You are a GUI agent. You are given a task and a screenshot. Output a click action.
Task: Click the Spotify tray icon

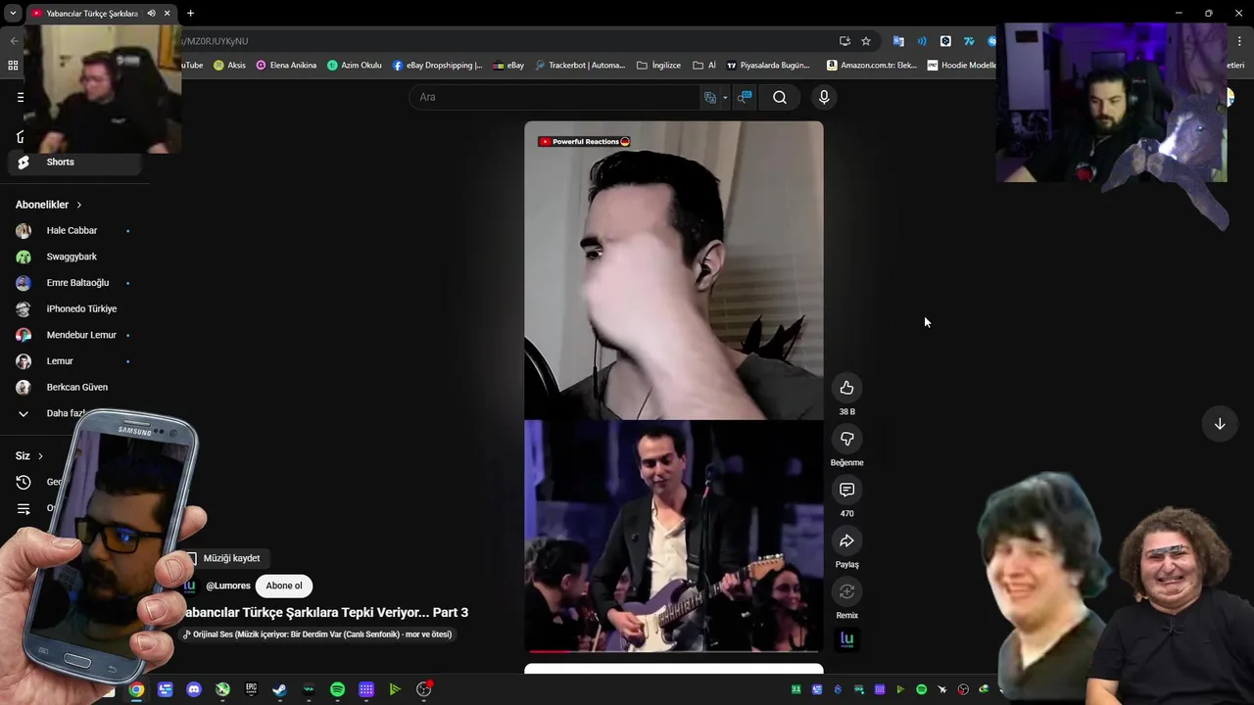[921, 689]
